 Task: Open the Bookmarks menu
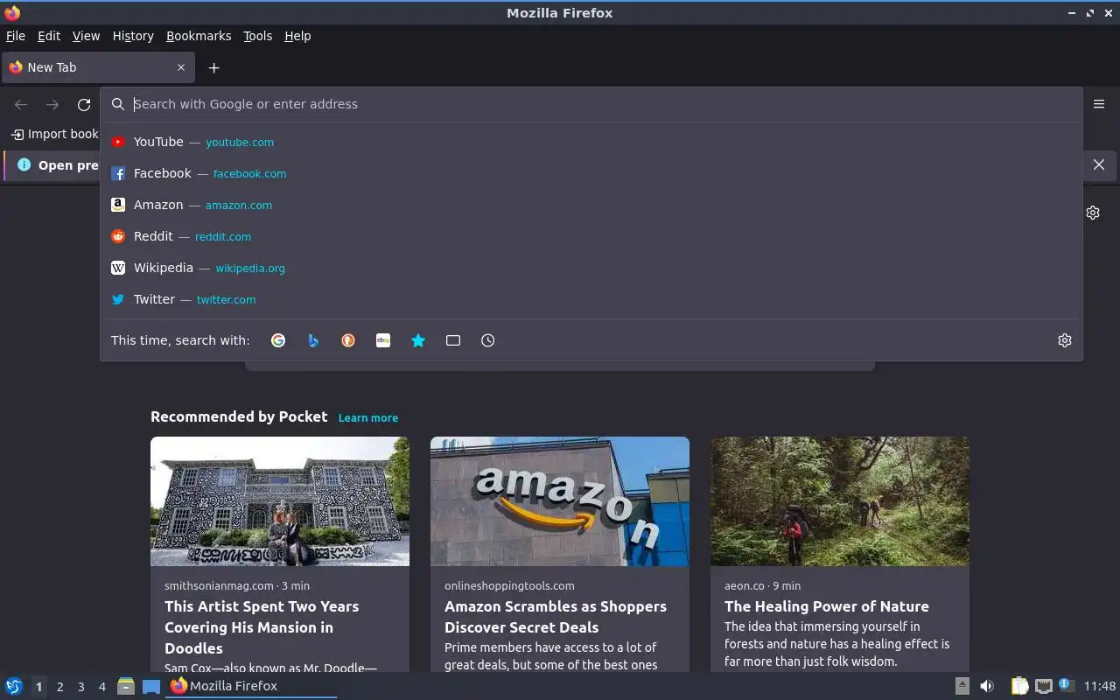pyautogui.click(x=199, y=36)
